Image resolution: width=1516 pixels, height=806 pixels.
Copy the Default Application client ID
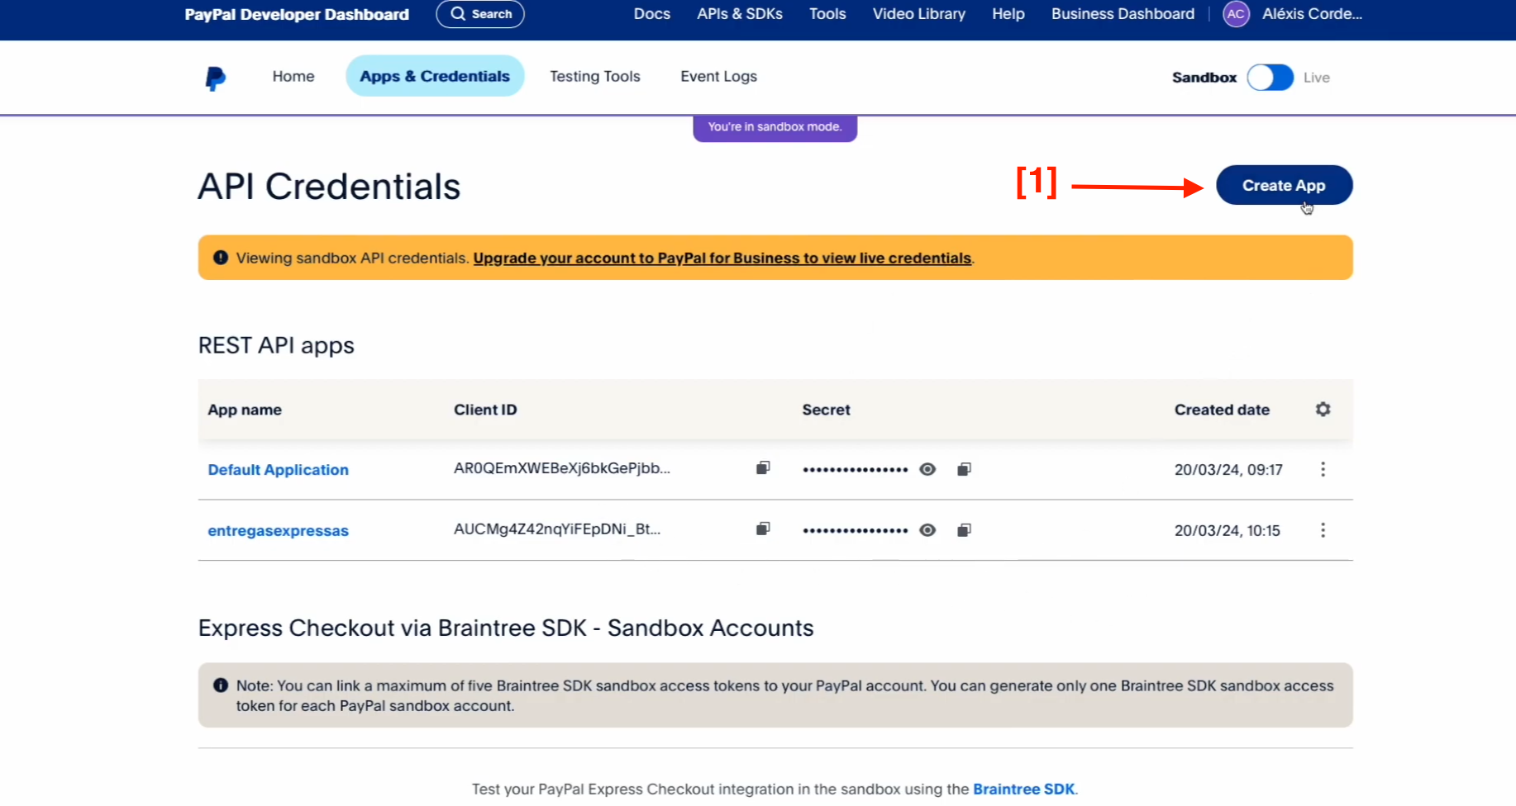[x=763, y=468]
